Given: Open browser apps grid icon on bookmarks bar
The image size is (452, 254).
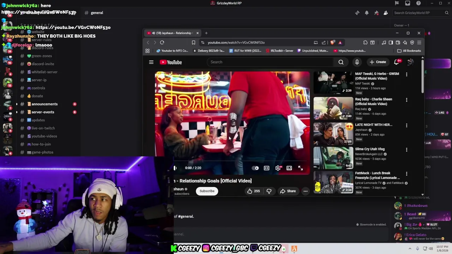Looking at the screenshot, I should tap(148, 50).
